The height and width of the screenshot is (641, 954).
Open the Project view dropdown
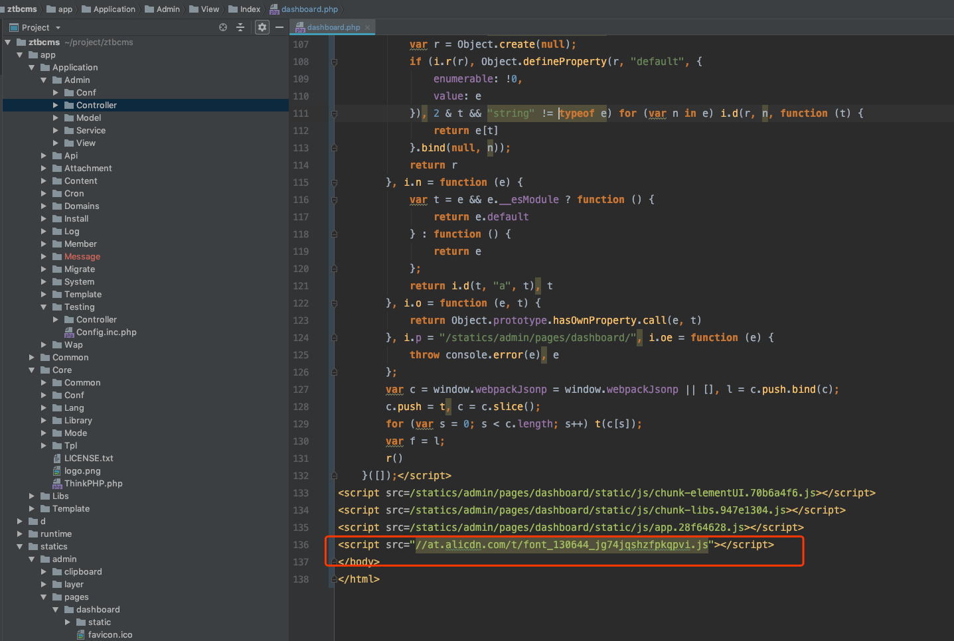(58, 28)
